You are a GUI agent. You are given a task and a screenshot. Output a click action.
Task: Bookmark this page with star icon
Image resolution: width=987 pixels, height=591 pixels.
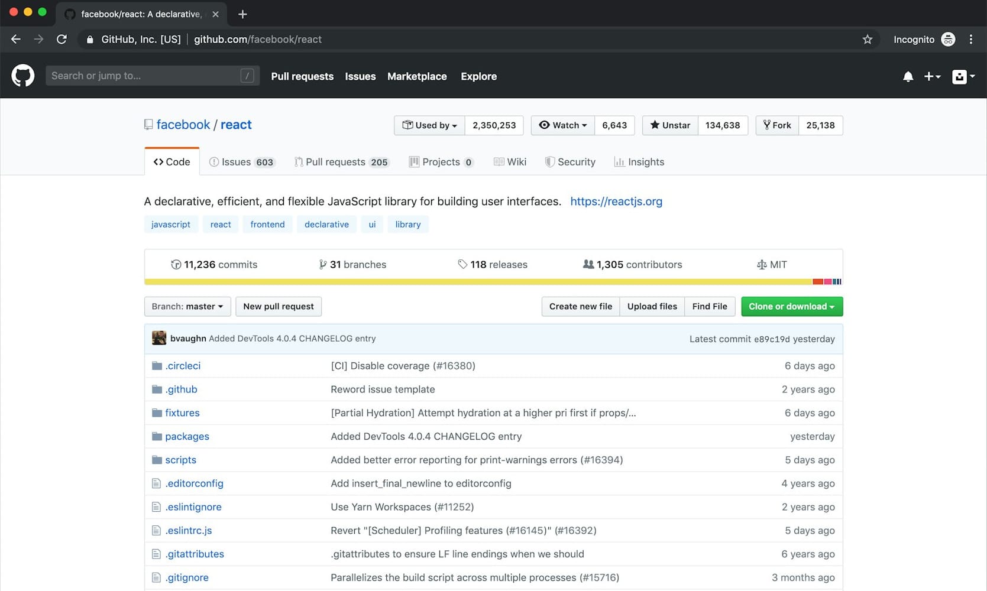(x=868, y=39)
